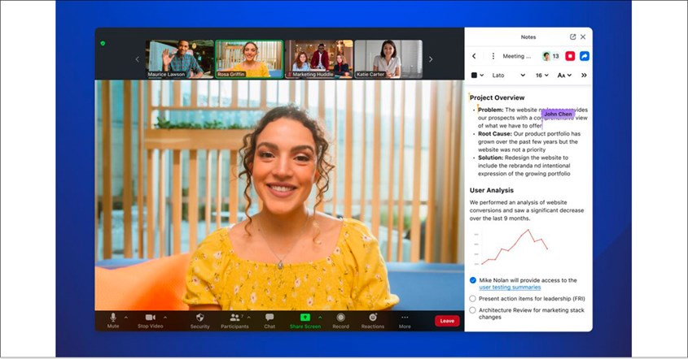View the 13 note collaborators
The height and width of the screenshot is (359, 688).
point(550,56)
